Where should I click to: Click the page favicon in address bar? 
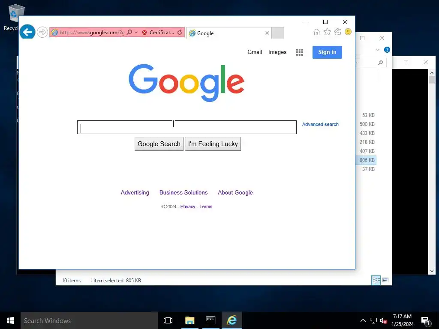54,33
